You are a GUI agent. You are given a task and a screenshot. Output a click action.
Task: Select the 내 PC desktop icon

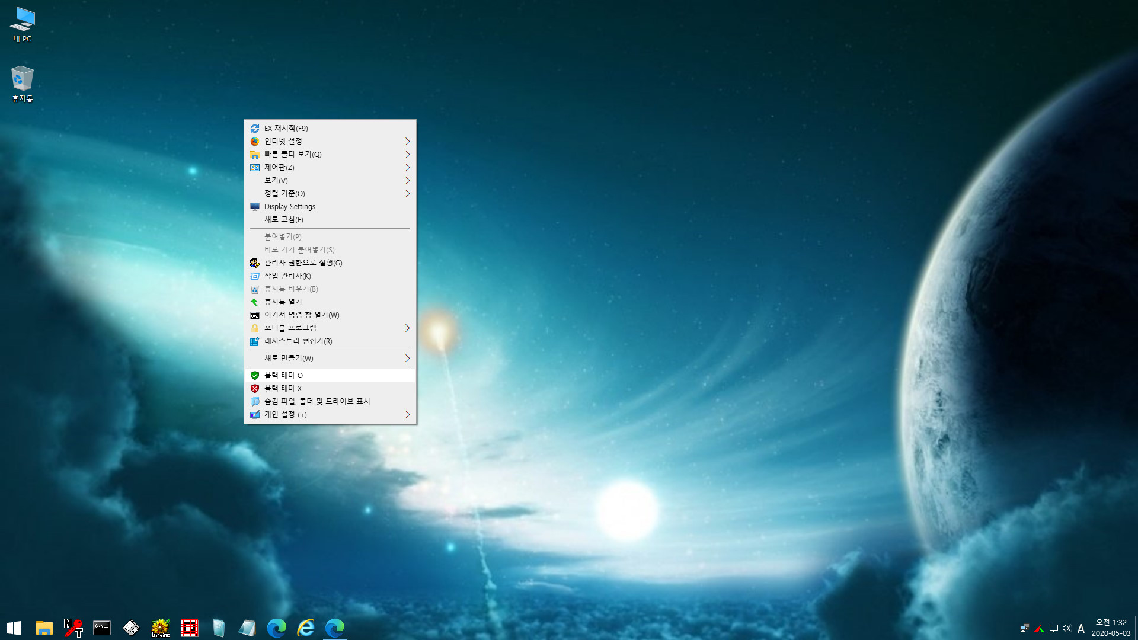coord(23,24)
